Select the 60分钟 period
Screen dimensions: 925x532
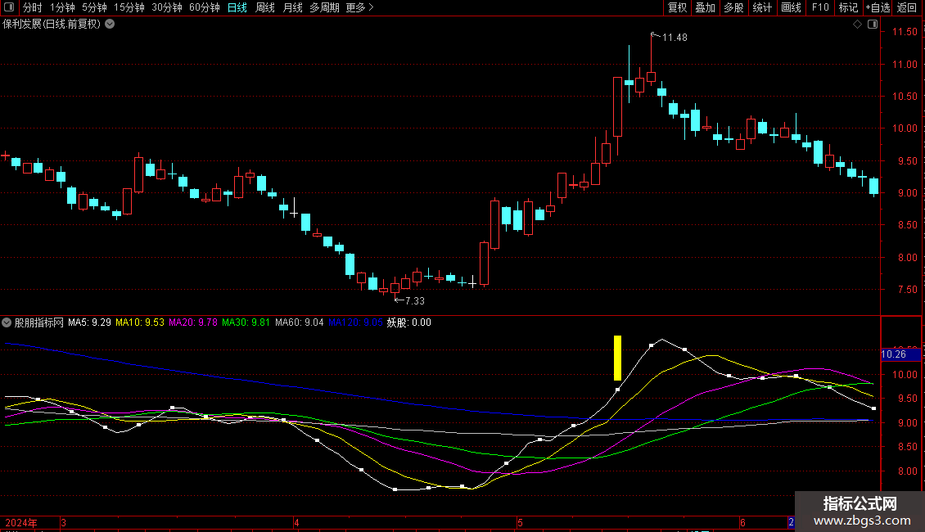click(205, 7)
